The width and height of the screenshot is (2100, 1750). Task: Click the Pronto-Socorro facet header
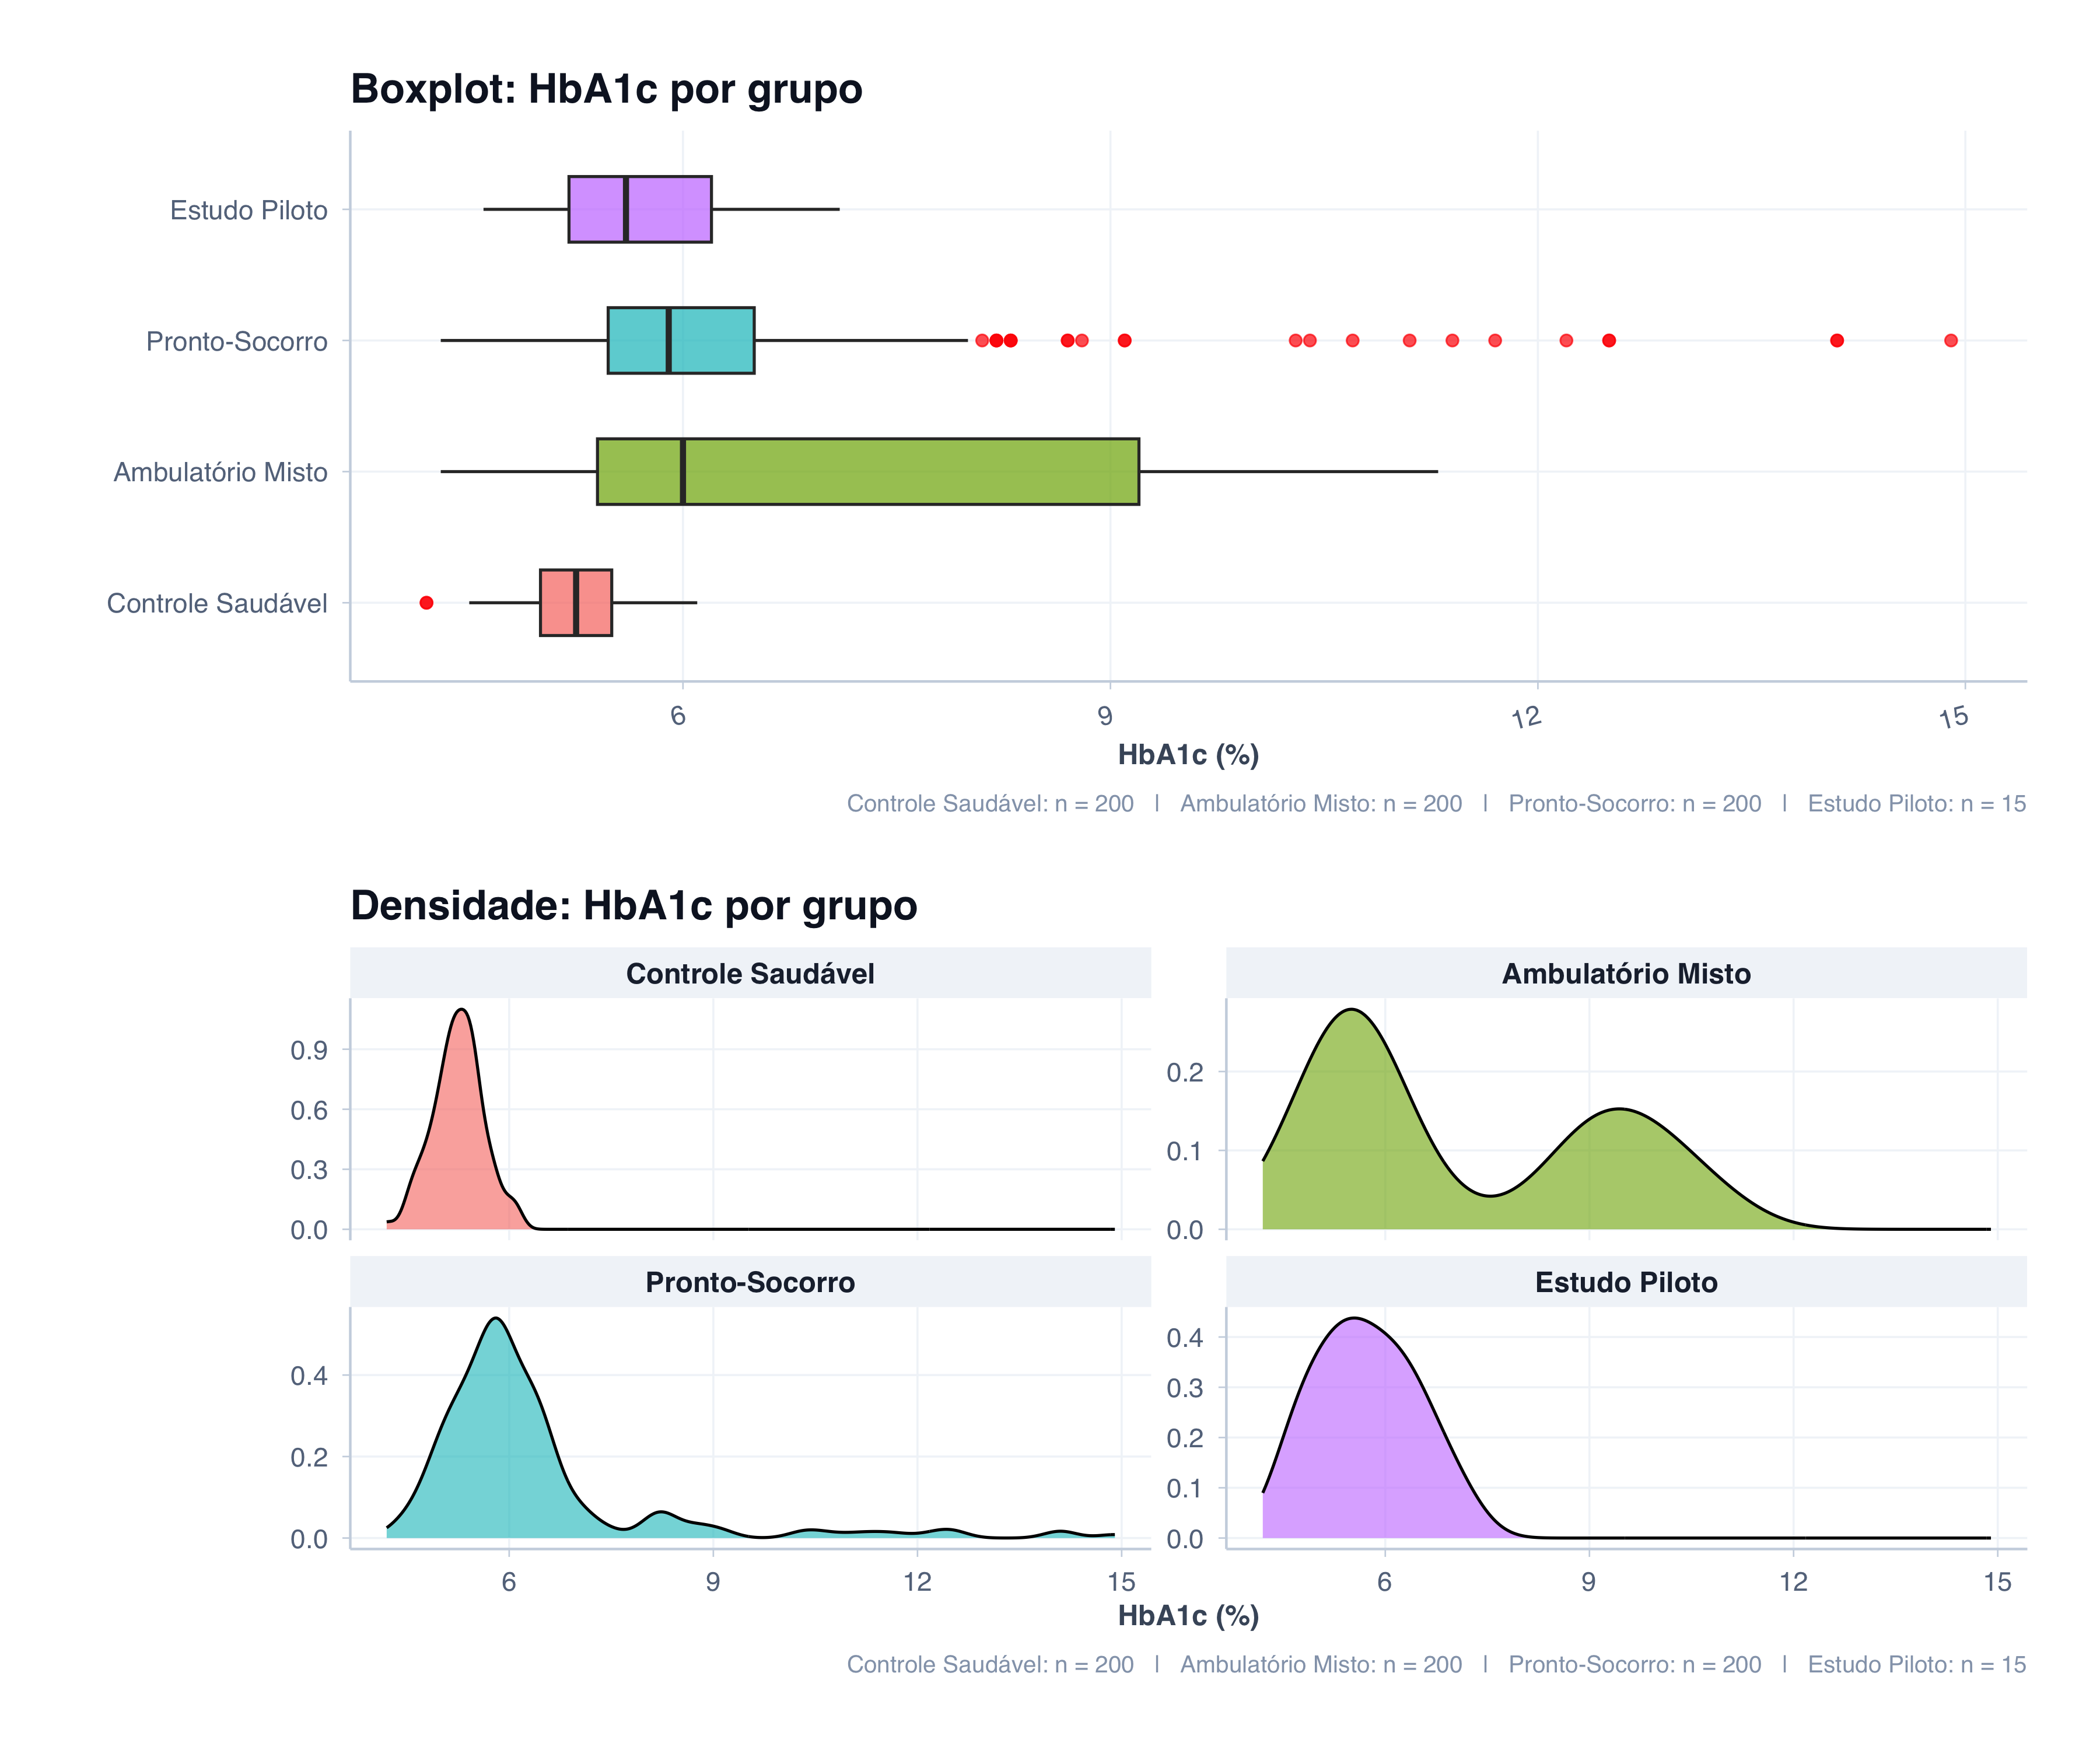[750, 1282]
